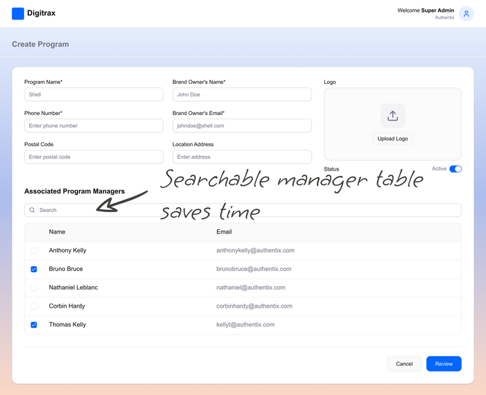Click the Upload Logo button
Screen dimensions: 486x395
[x=392, y=139]
